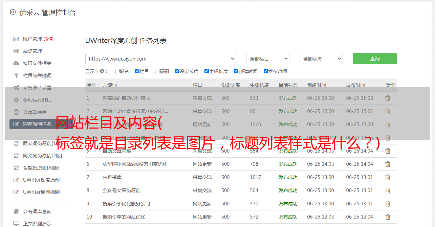
Task: Click the server icon beside 站点管理
Action: [16, 51]
